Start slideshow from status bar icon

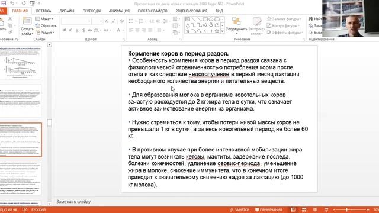coord(326,209)
